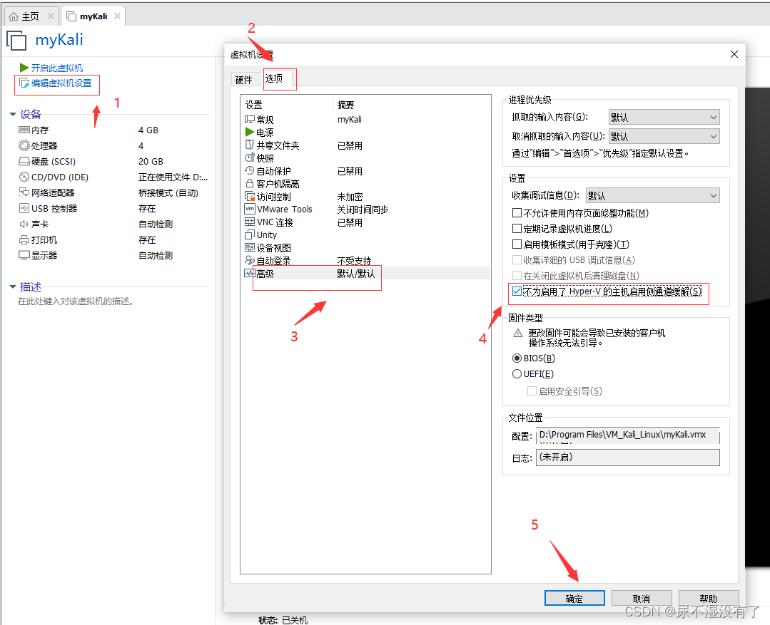Close the myKali tab
770x625 pixels.
tap(117, 16)
